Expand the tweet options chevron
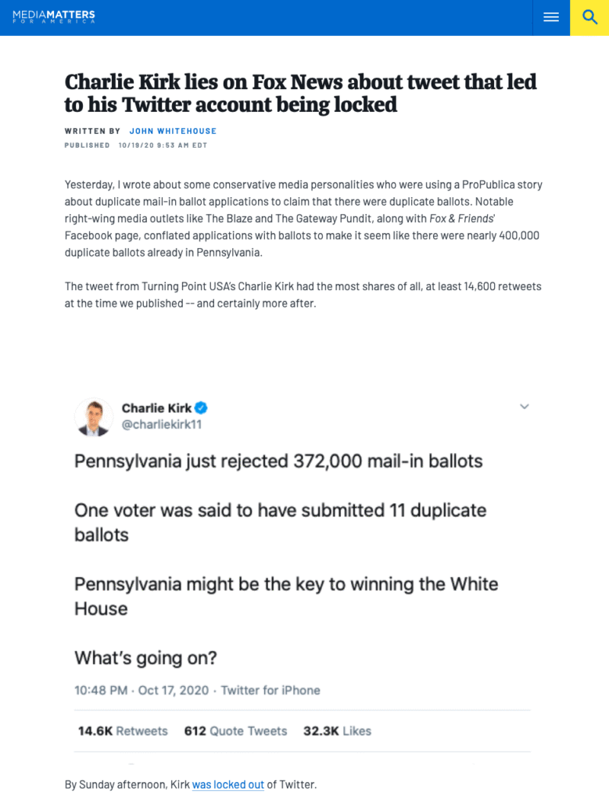 (x=525, y=407)
